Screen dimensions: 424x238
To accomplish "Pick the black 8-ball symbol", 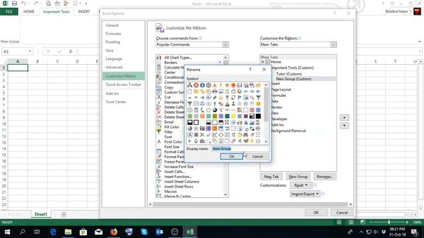I will (x=215, y=110).
